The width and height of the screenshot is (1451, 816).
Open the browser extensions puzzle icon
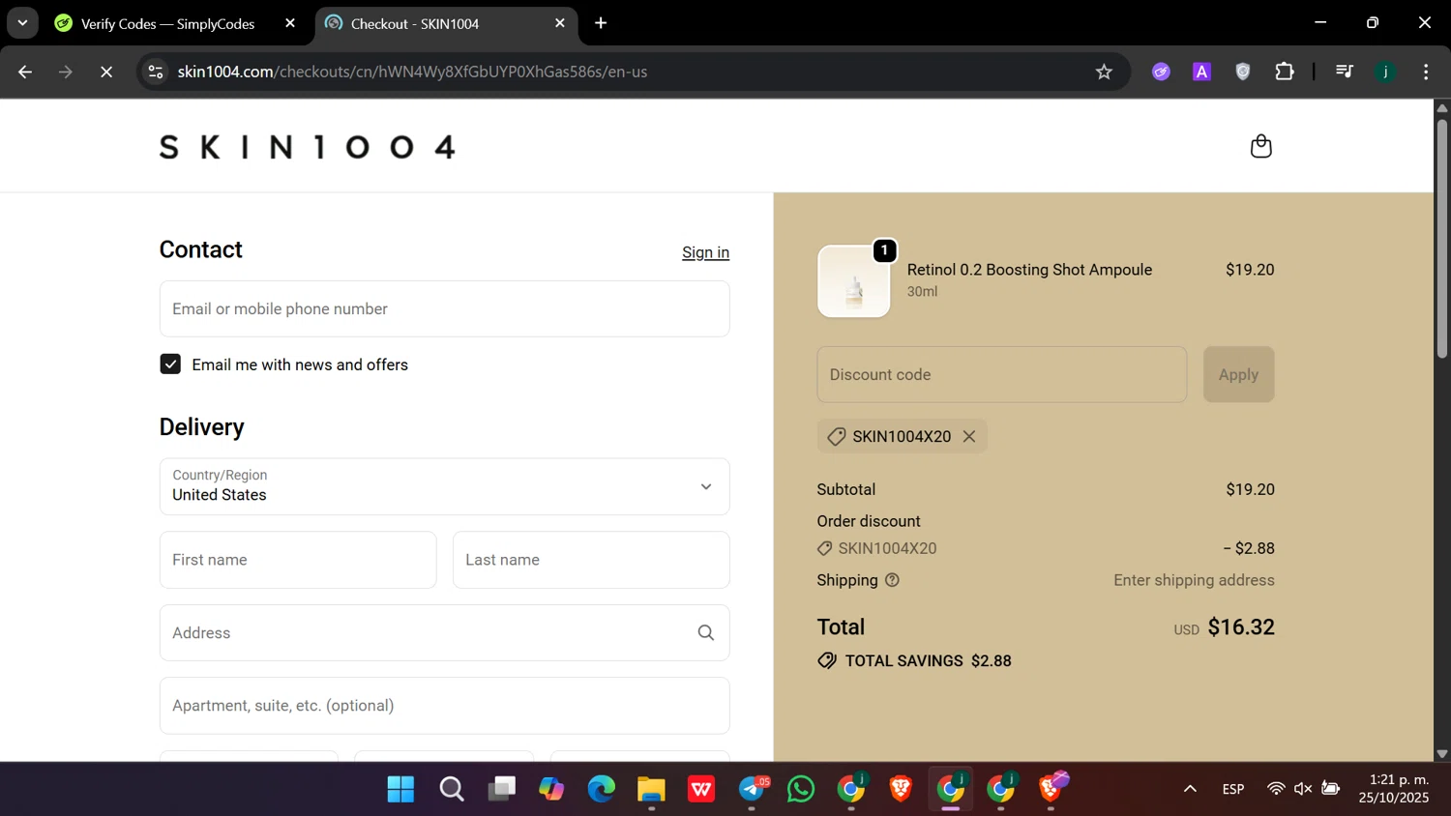point(1285,72)
